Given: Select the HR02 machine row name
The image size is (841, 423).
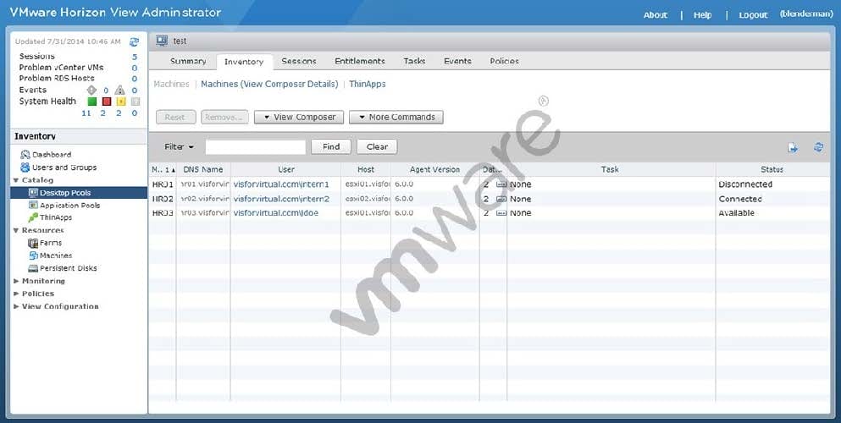Looking at the screenshot, I should click(x=163, y=199).
